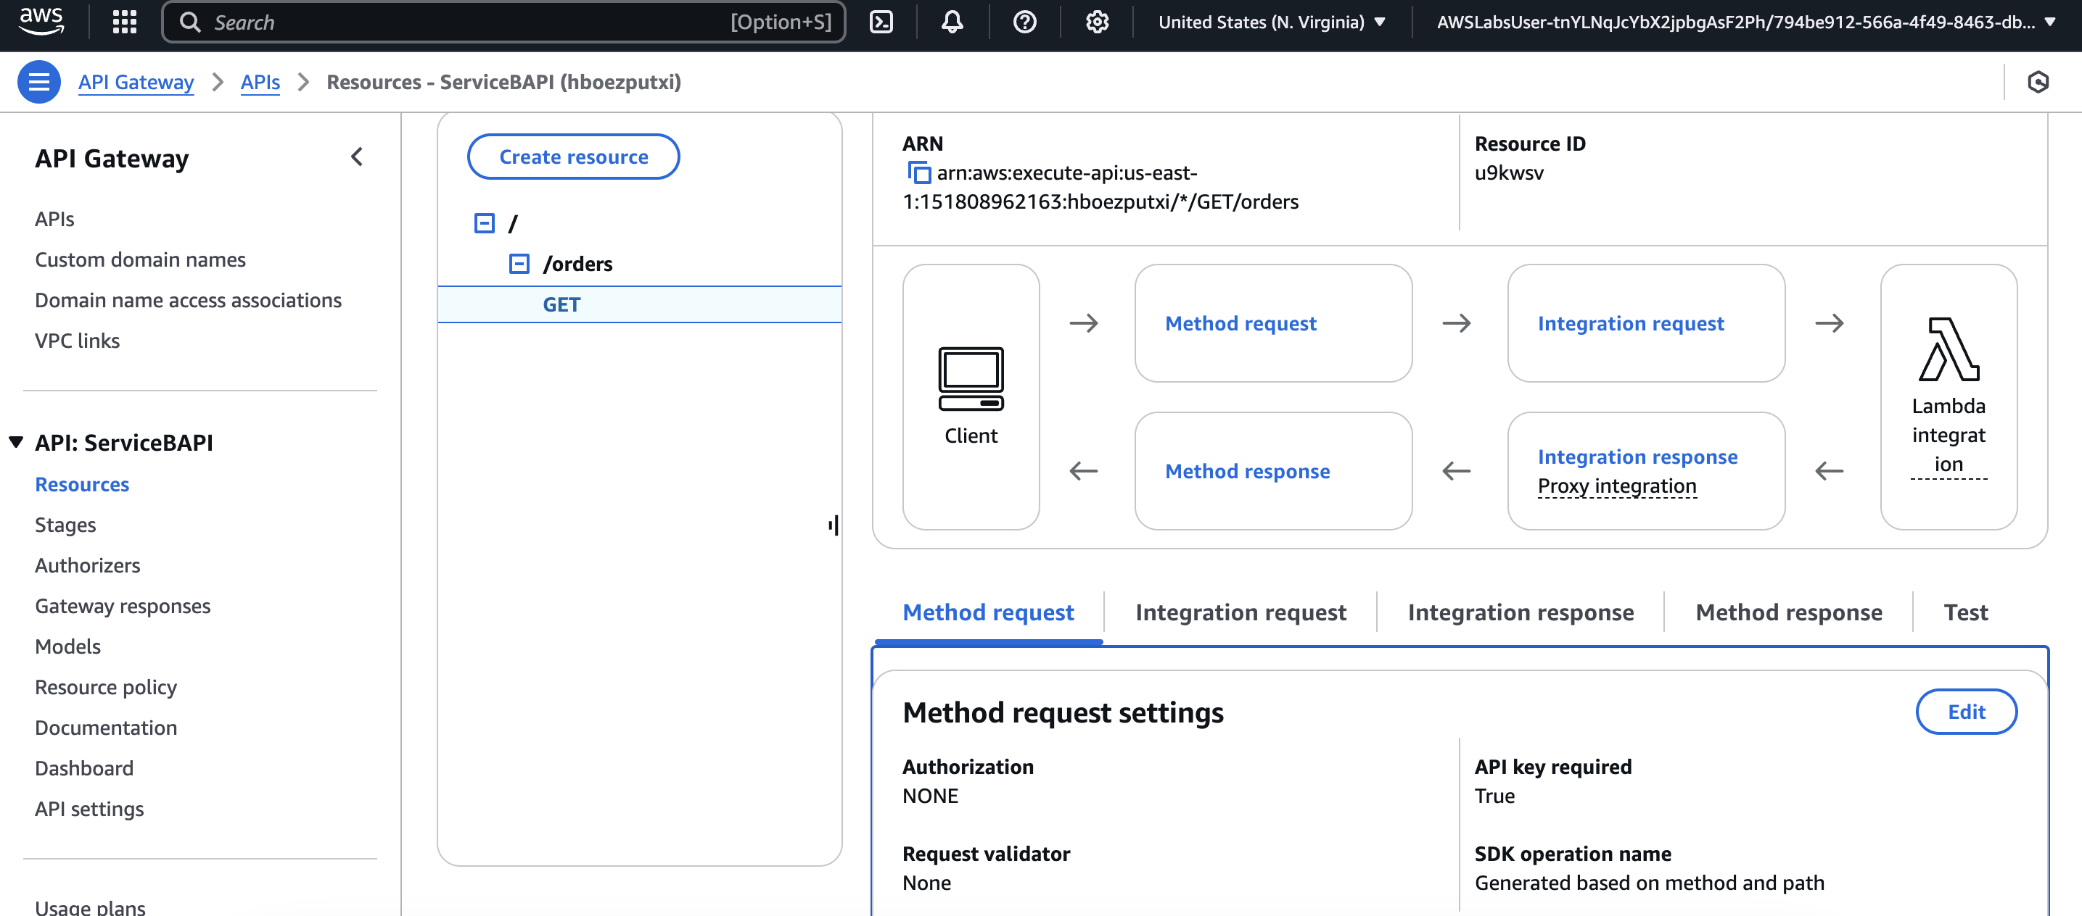Open Integration request in the flow diagram

[x=1630, y=322]
